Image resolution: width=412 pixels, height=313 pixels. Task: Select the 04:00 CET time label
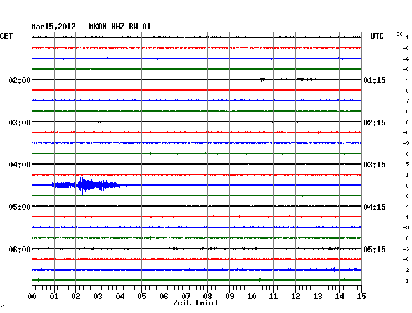pyautogui.click(x=20, y=165)
